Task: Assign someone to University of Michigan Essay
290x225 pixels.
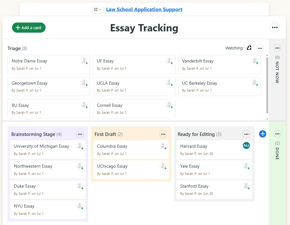Action: tap(80, 146)
